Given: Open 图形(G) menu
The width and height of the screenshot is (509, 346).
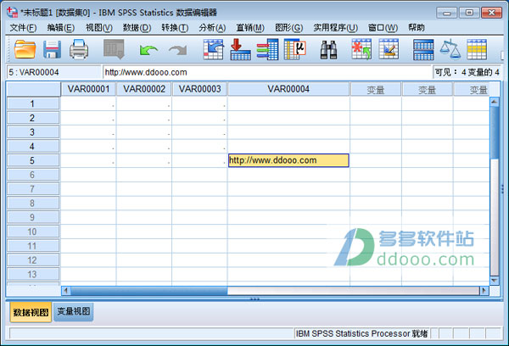Looking at the screenshot, I should pos(288,28).
